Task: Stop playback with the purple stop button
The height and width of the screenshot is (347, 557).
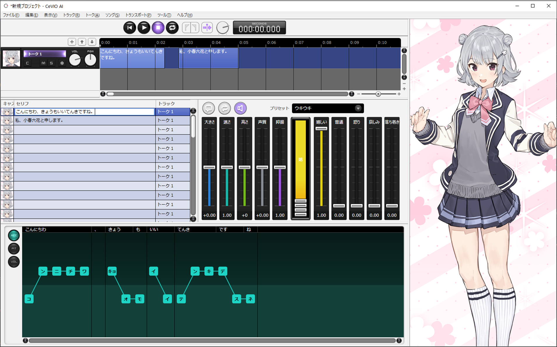Action: (158, 28)
